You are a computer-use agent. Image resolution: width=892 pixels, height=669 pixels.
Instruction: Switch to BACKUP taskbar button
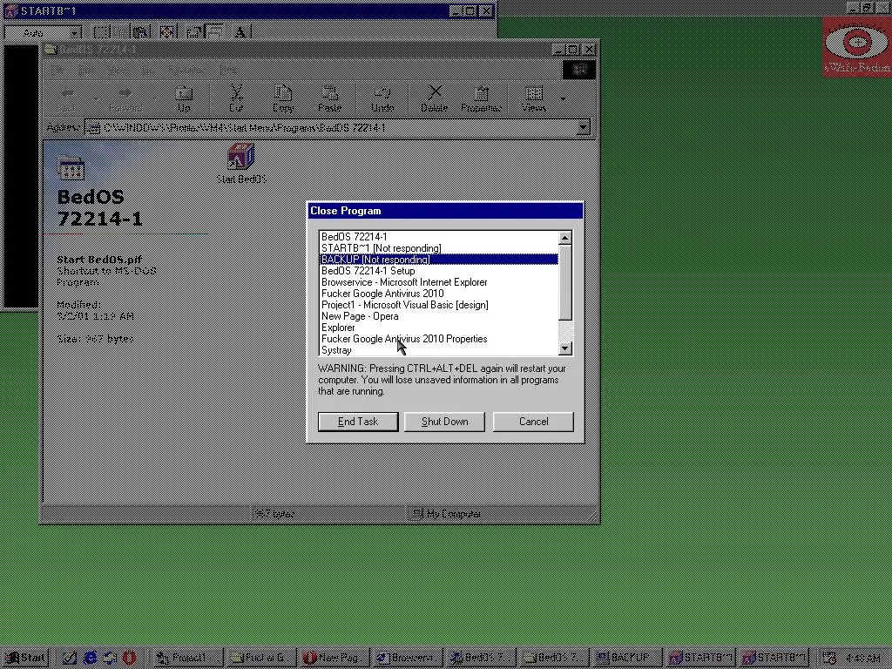pos(627,658)
